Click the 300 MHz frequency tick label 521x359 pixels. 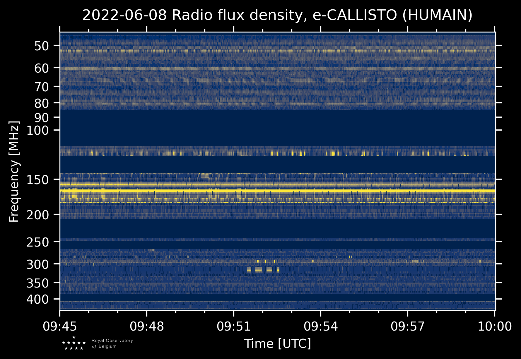coord(38,264)
